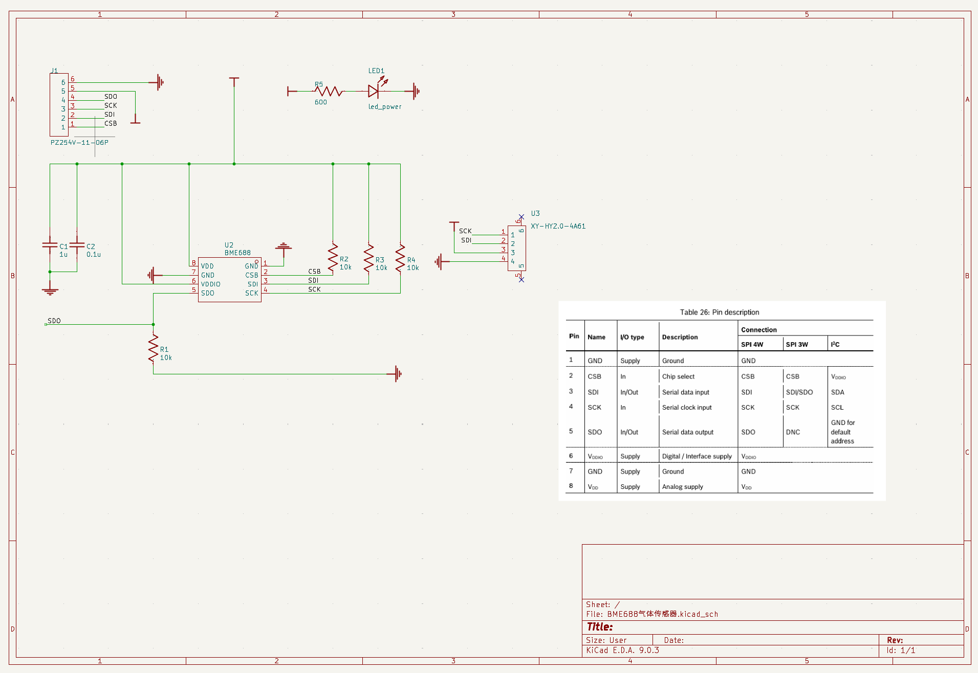Image resolution: width=978 pixels, height=673 pixels.
Task: Click resistor R5 symbol near LED1
Action: 329,92
